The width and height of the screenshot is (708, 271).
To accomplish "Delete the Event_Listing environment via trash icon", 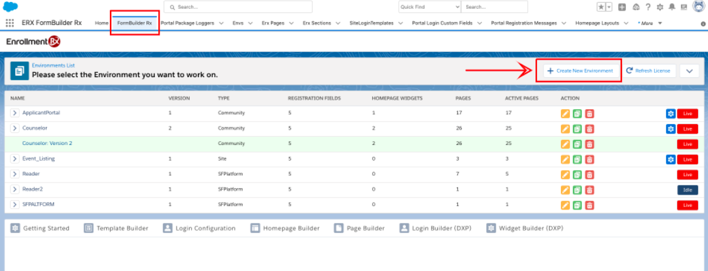I will [x=589, y=159].
